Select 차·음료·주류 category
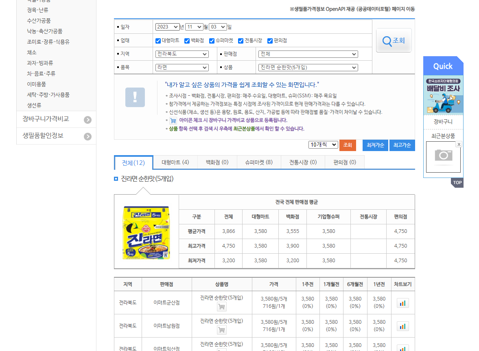Viewport: 479px width, 351px height. 41,74
